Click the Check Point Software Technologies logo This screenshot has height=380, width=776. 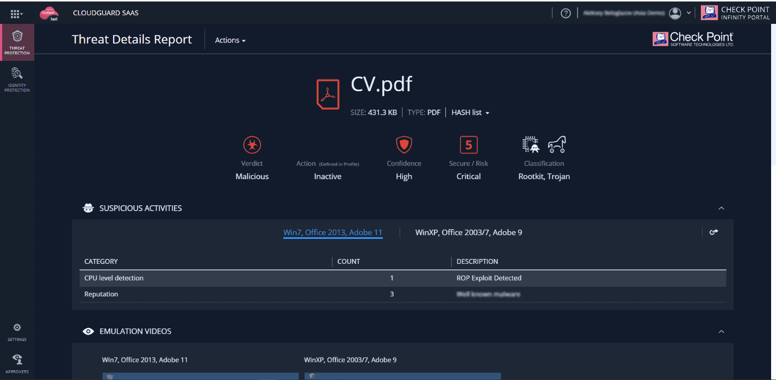click(x=693, y=39)
